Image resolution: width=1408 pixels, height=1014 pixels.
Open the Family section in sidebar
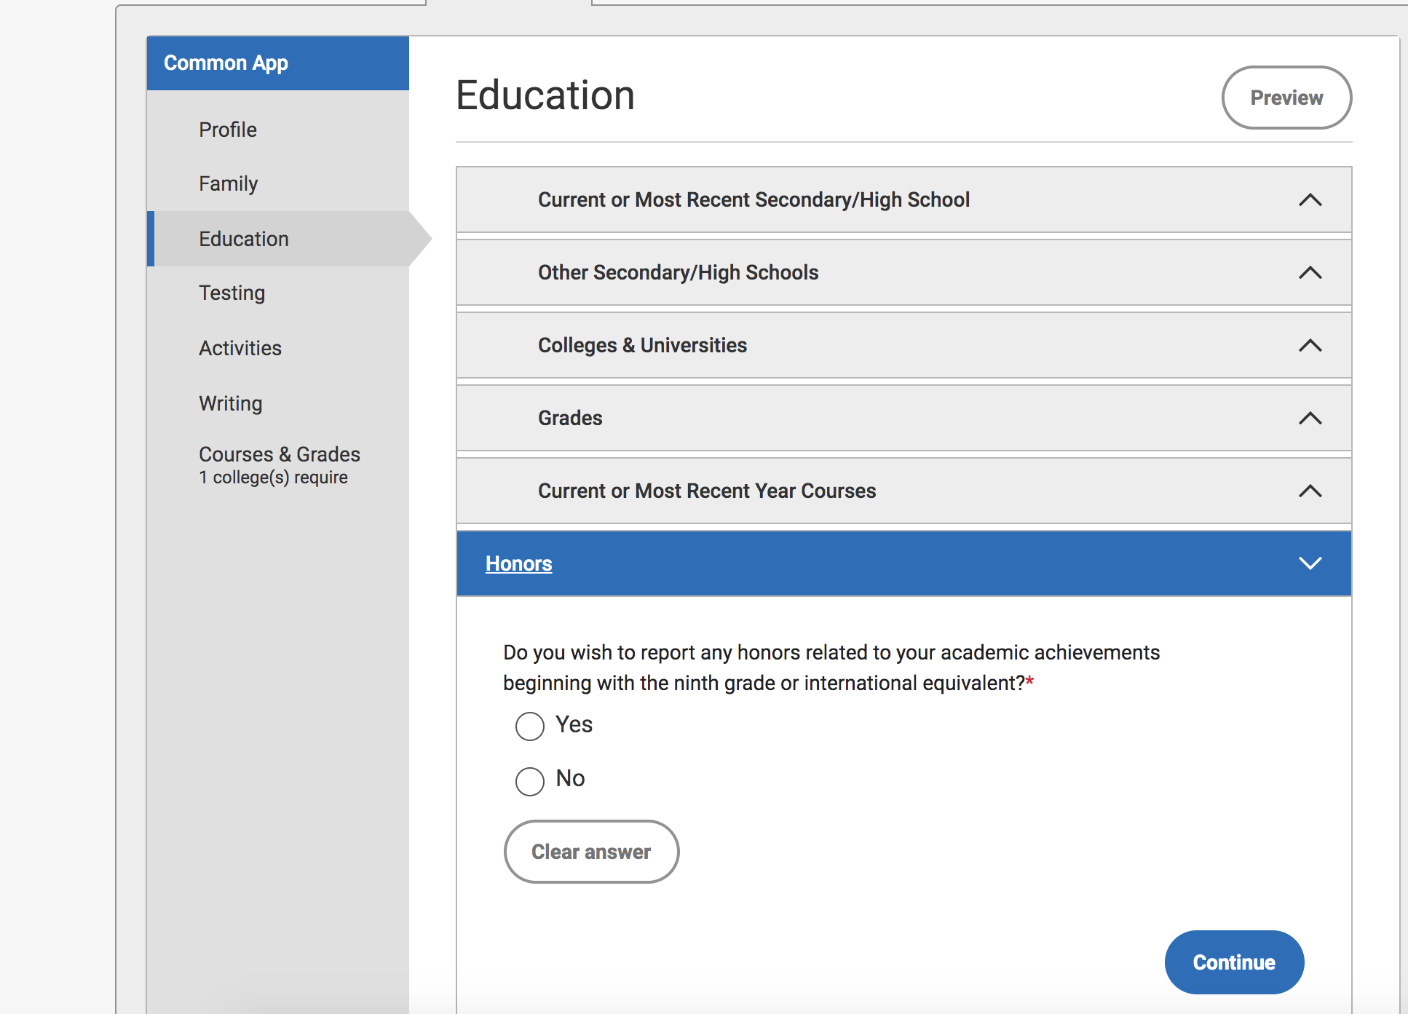(x=229, y=183)
